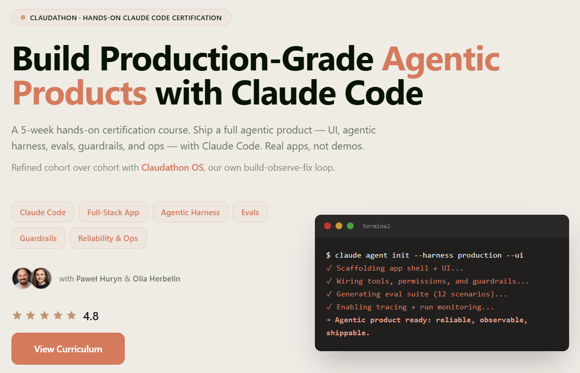Select the Full-Stack App tag
Image resolution: width=580 pixels, height=373 pixels.
tap(113, 212)
